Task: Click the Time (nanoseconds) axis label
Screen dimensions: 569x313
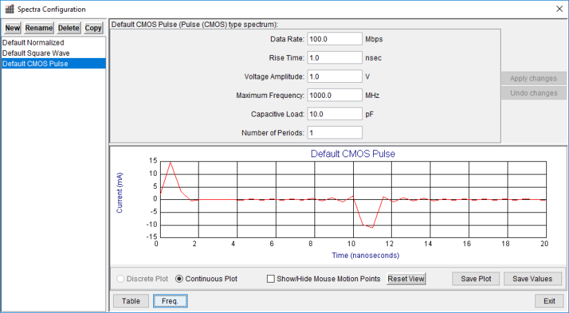Action: point(366,255)
